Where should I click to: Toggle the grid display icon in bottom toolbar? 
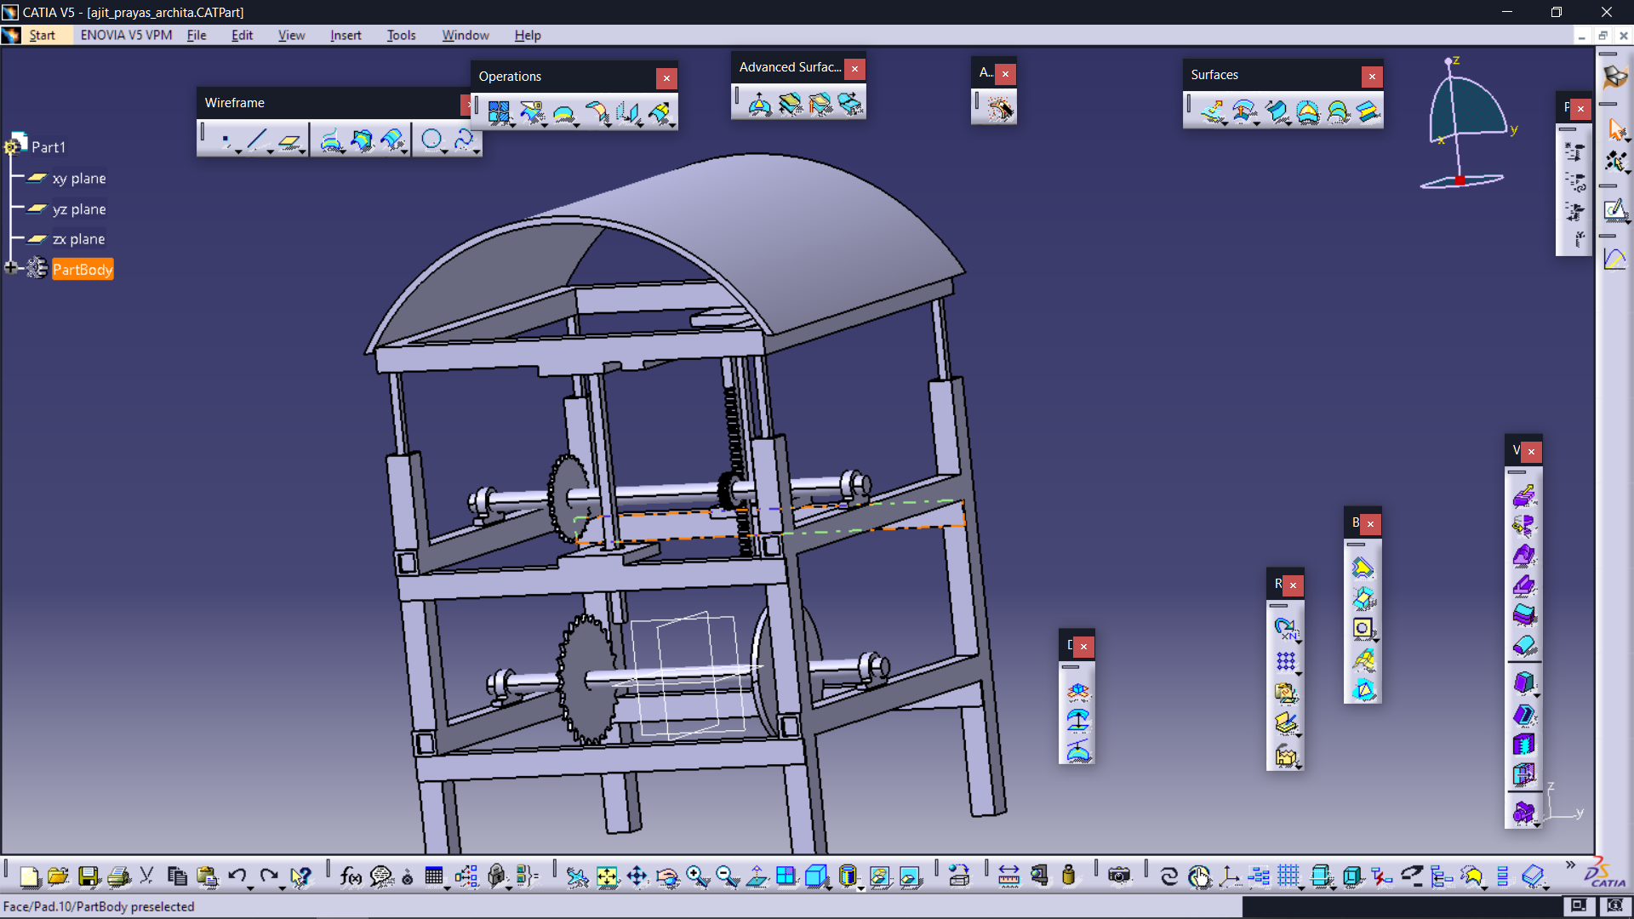tap(1288, 876)
